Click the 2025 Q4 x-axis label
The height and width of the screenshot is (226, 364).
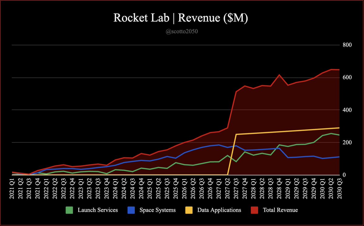point(176,189)
